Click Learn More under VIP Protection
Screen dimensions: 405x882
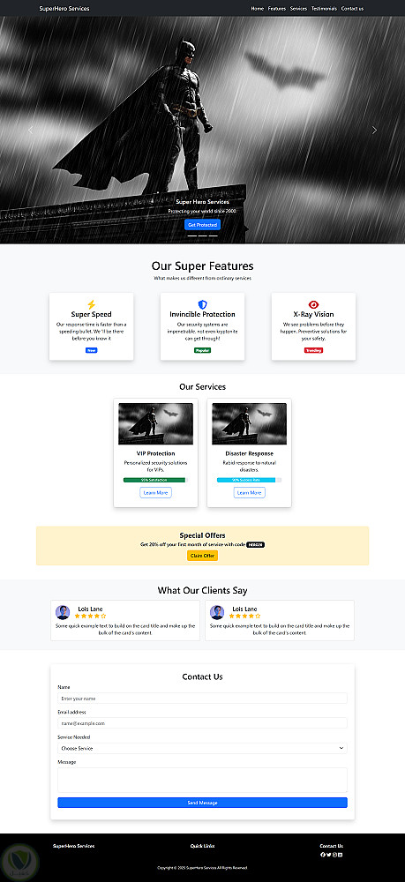(x=156, y=492)
